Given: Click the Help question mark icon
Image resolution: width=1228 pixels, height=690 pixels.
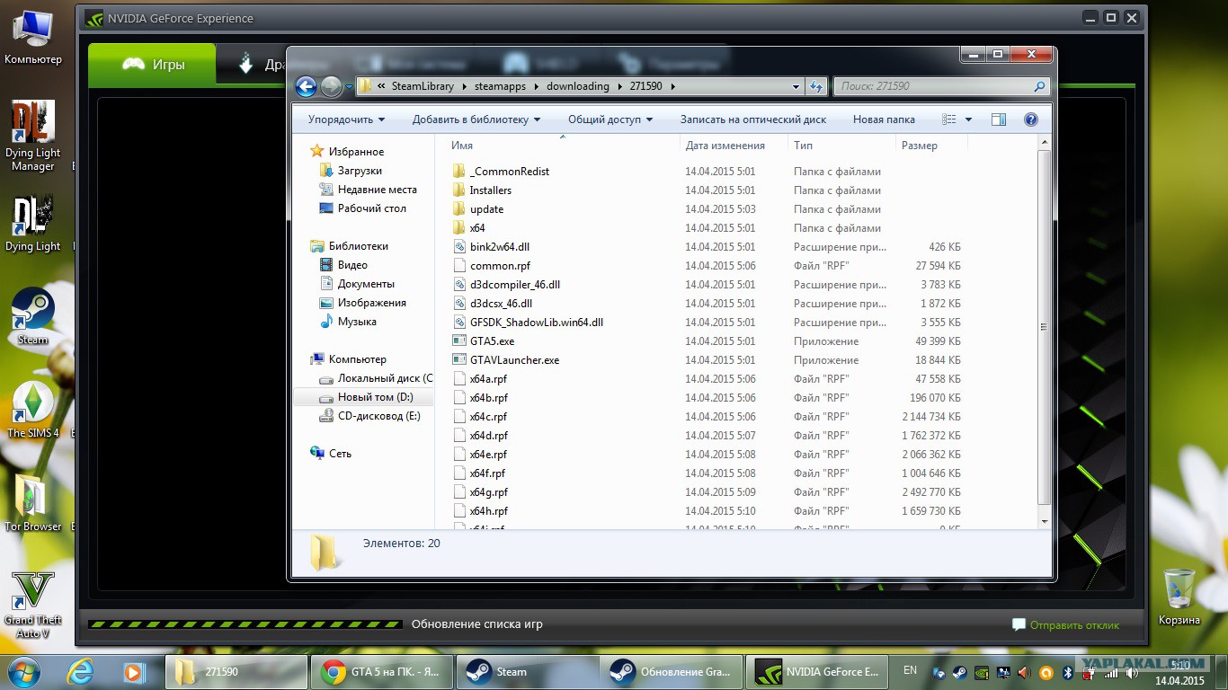Looking at the screenshot, I should (x=1030, y=119).
